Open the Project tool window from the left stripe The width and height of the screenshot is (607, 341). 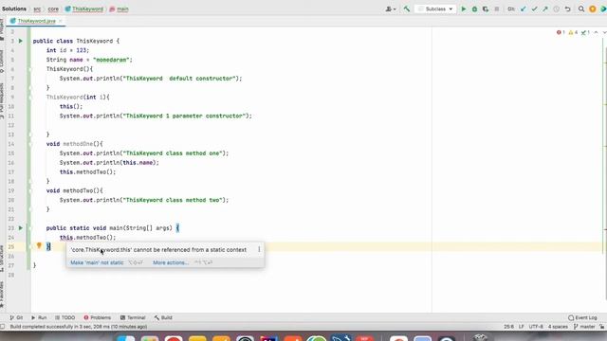2,29
